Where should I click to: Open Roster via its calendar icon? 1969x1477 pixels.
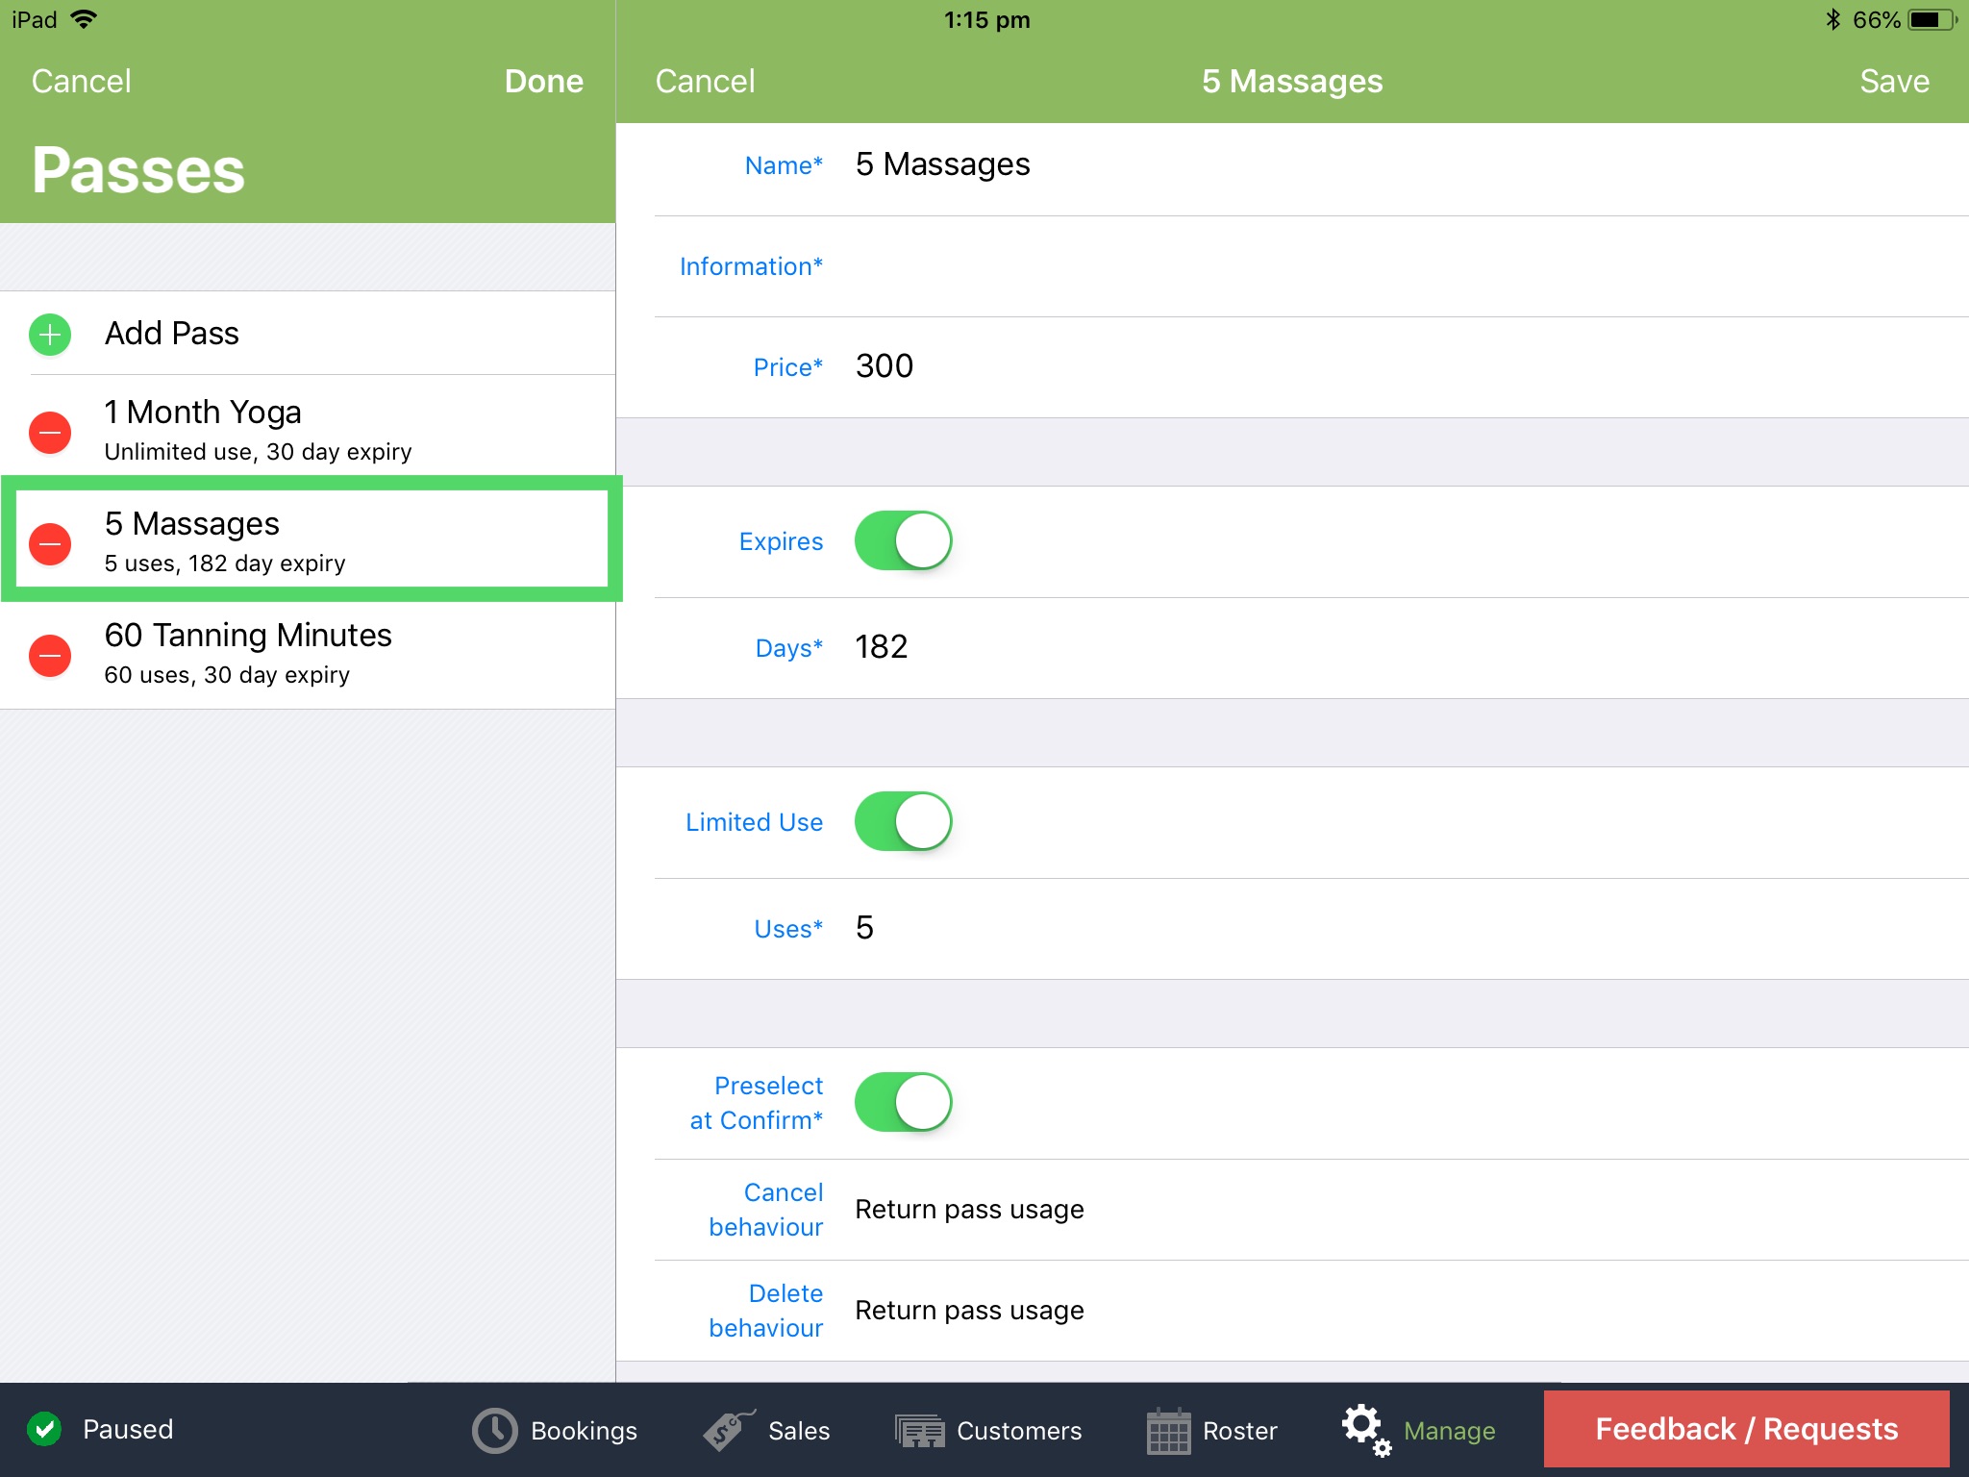pos(1169,1430)
